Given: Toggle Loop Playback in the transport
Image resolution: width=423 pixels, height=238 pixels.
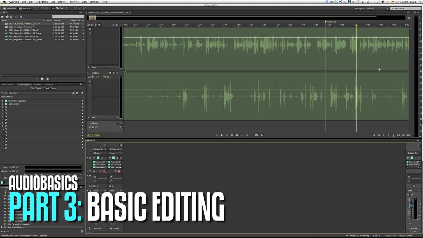Looking at the screenshot, I should point(256,135).
